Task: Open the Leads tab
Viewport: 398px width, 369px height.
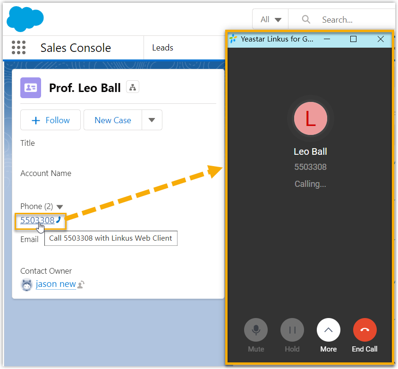Action: point(163,48)
